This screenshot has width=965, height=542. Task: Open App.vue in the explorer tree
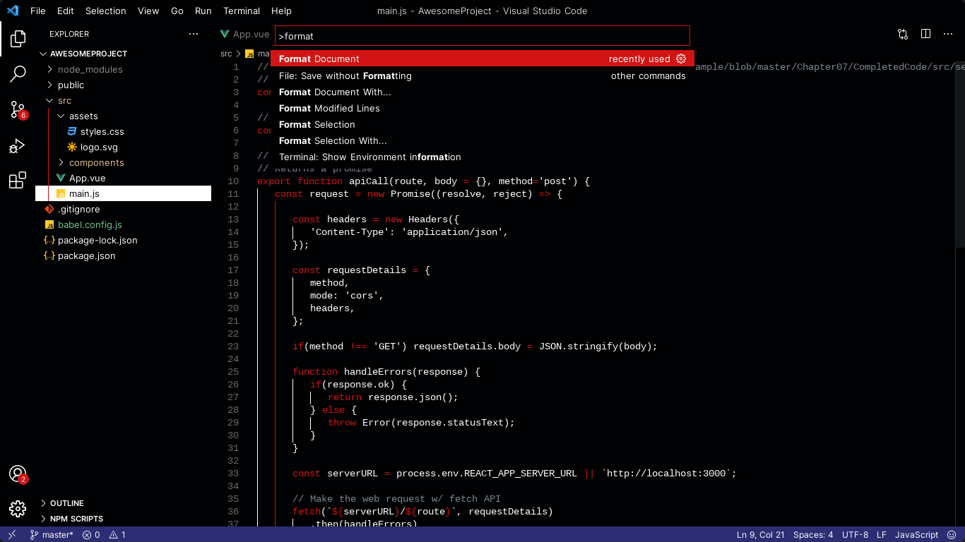(124, 178)
